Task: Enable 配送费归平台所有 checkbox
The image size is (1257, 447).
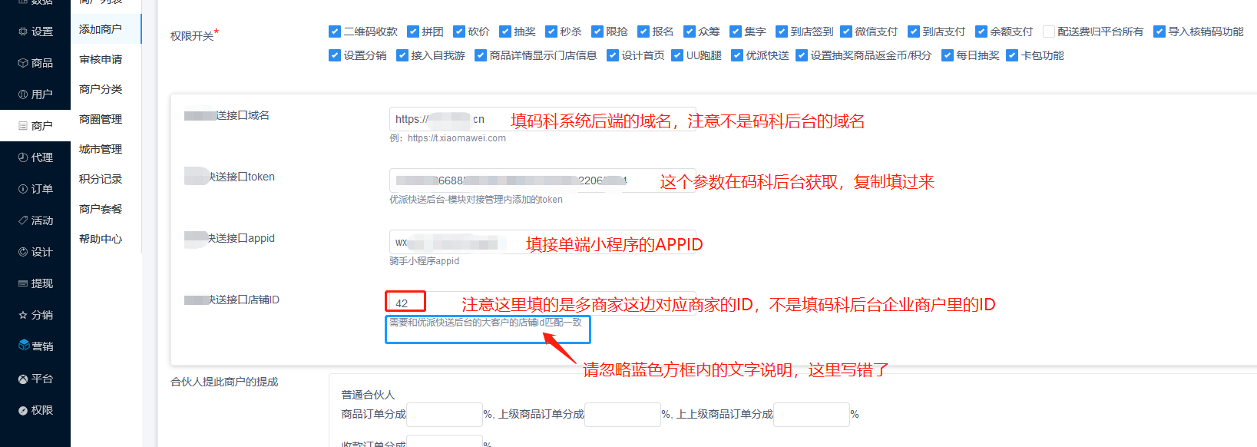Action: 1049,31
